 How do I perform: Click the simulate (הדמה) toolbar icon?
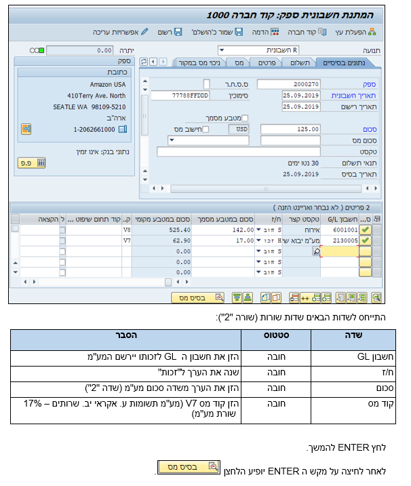275,32
